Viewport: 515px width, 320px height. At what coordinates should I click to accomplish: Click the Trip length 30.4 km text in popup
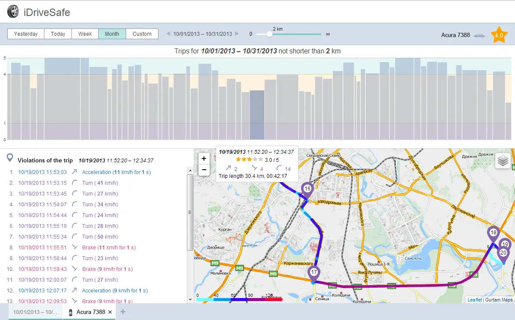pos(253,176)
